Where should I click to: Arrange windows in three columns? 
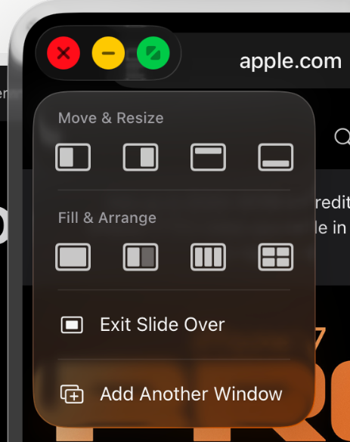coord(208,257)
